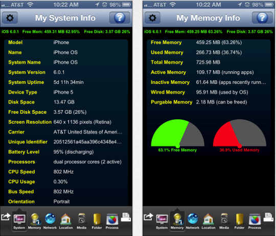Tap the printer icon on the Memory screen
The width and height of the screenshot is (276, 236).
[x=268, y=217]
